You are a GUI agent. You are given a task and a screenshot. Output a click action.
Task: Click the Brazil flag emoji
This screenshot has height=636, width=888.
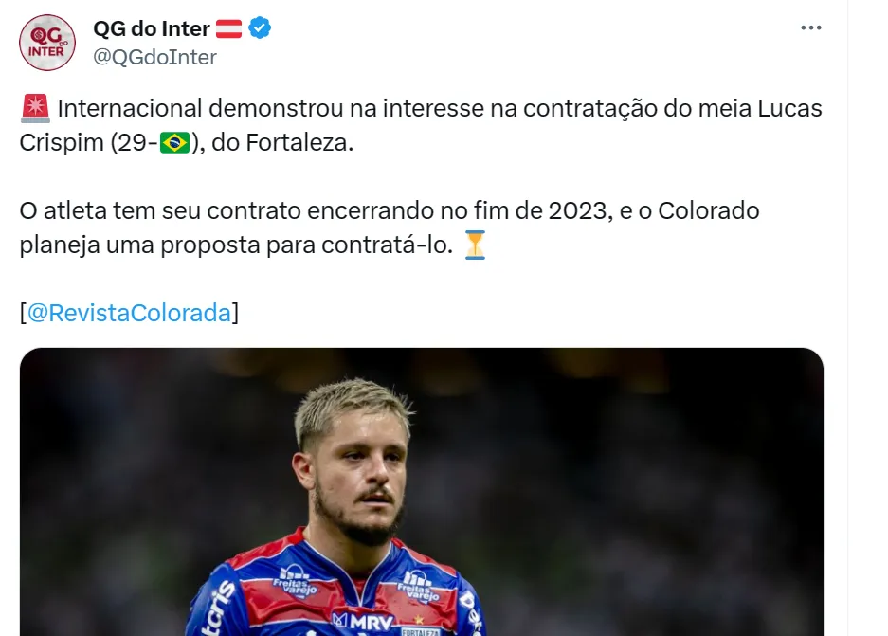(174, 143)
